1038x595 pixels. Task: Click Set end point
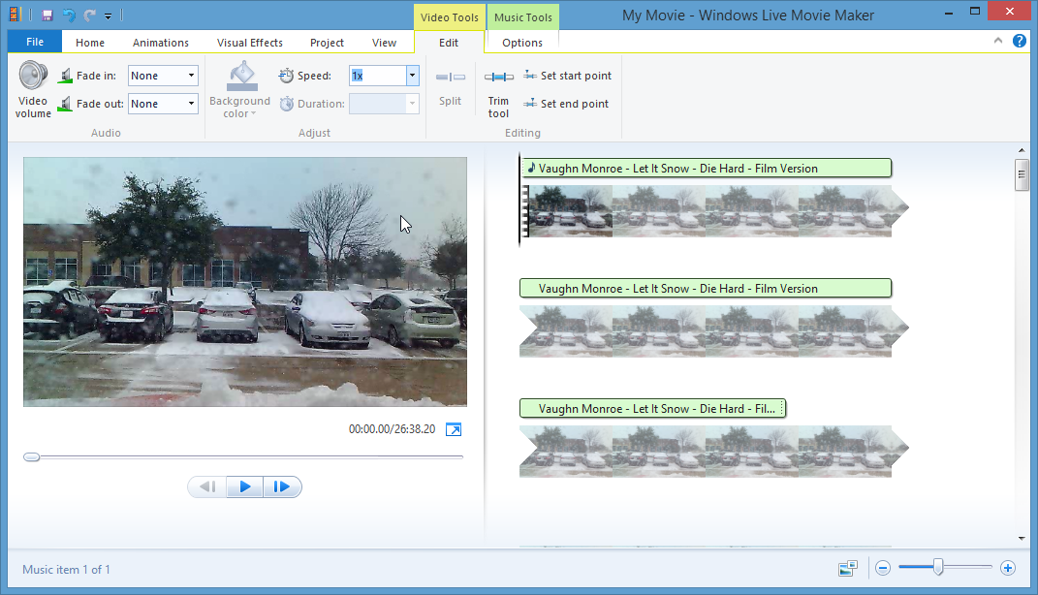566,104
